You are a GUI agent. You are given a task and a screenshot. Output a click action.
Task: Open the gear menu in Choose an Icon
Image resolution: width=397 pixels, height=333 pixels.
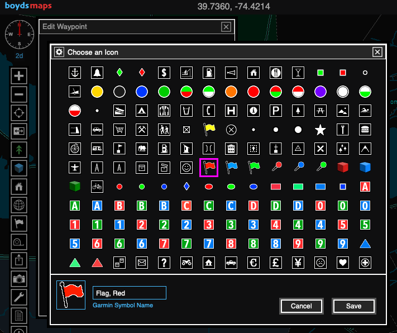coord(59,52)
